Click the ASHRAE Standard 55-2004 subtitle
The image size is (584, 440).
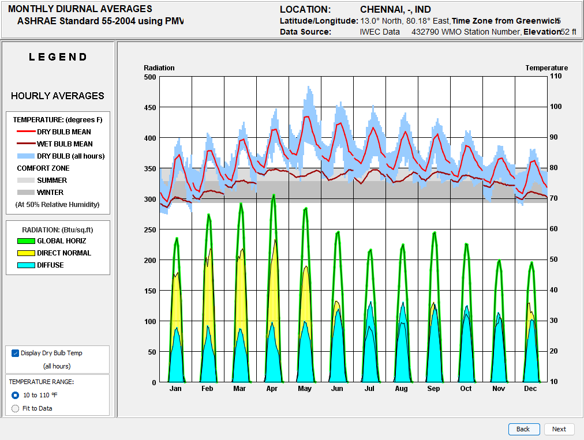(x=100, y=21)
